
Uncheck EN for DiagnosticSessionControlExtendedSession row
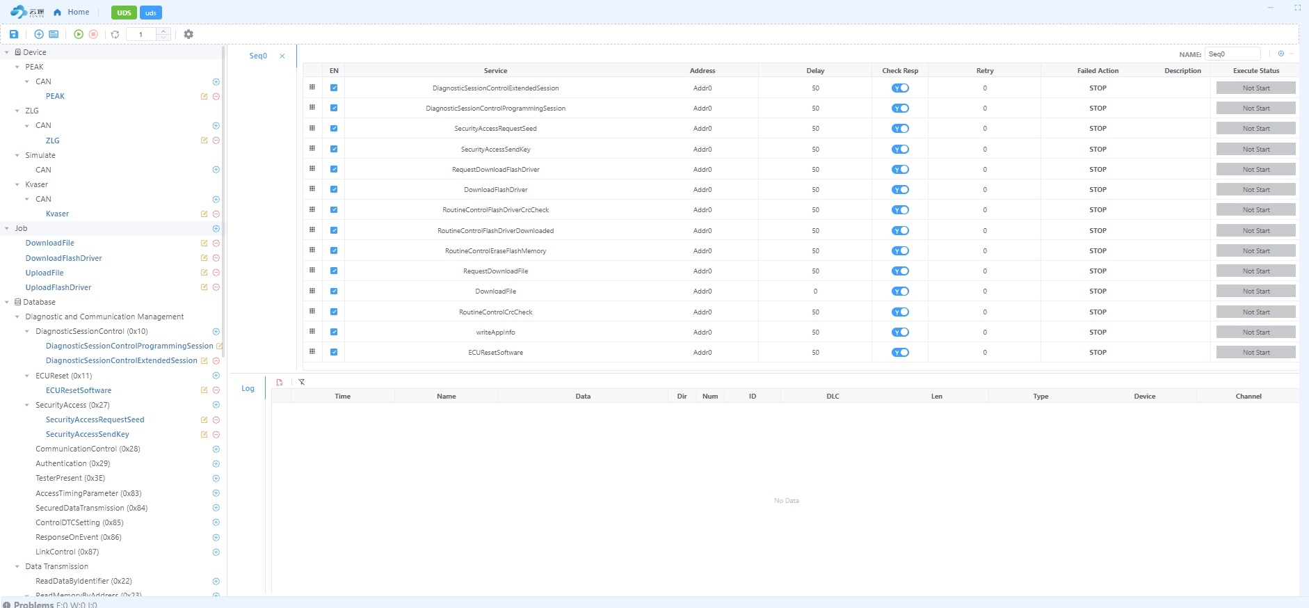click(x=334, y=88)
